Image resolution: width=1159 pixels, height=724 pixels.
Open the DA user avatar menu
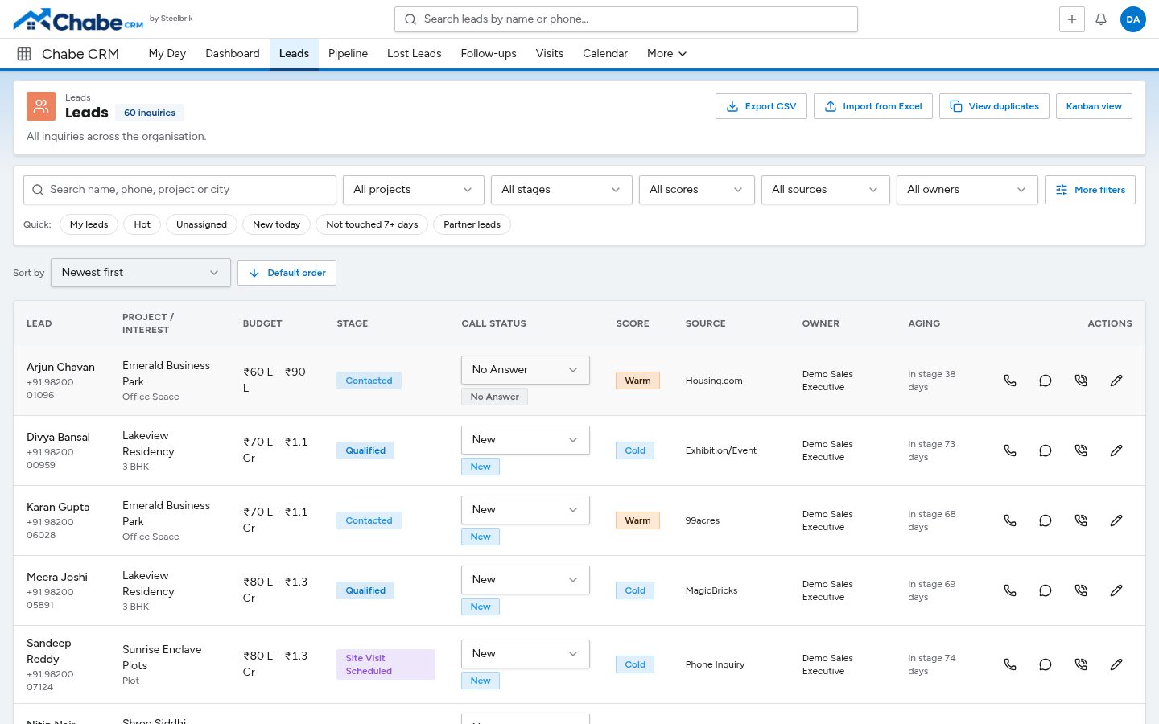tap(1133, 19)
